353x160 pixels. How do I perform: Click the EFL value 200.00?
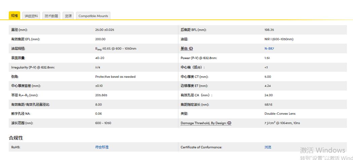click(100, 39)
